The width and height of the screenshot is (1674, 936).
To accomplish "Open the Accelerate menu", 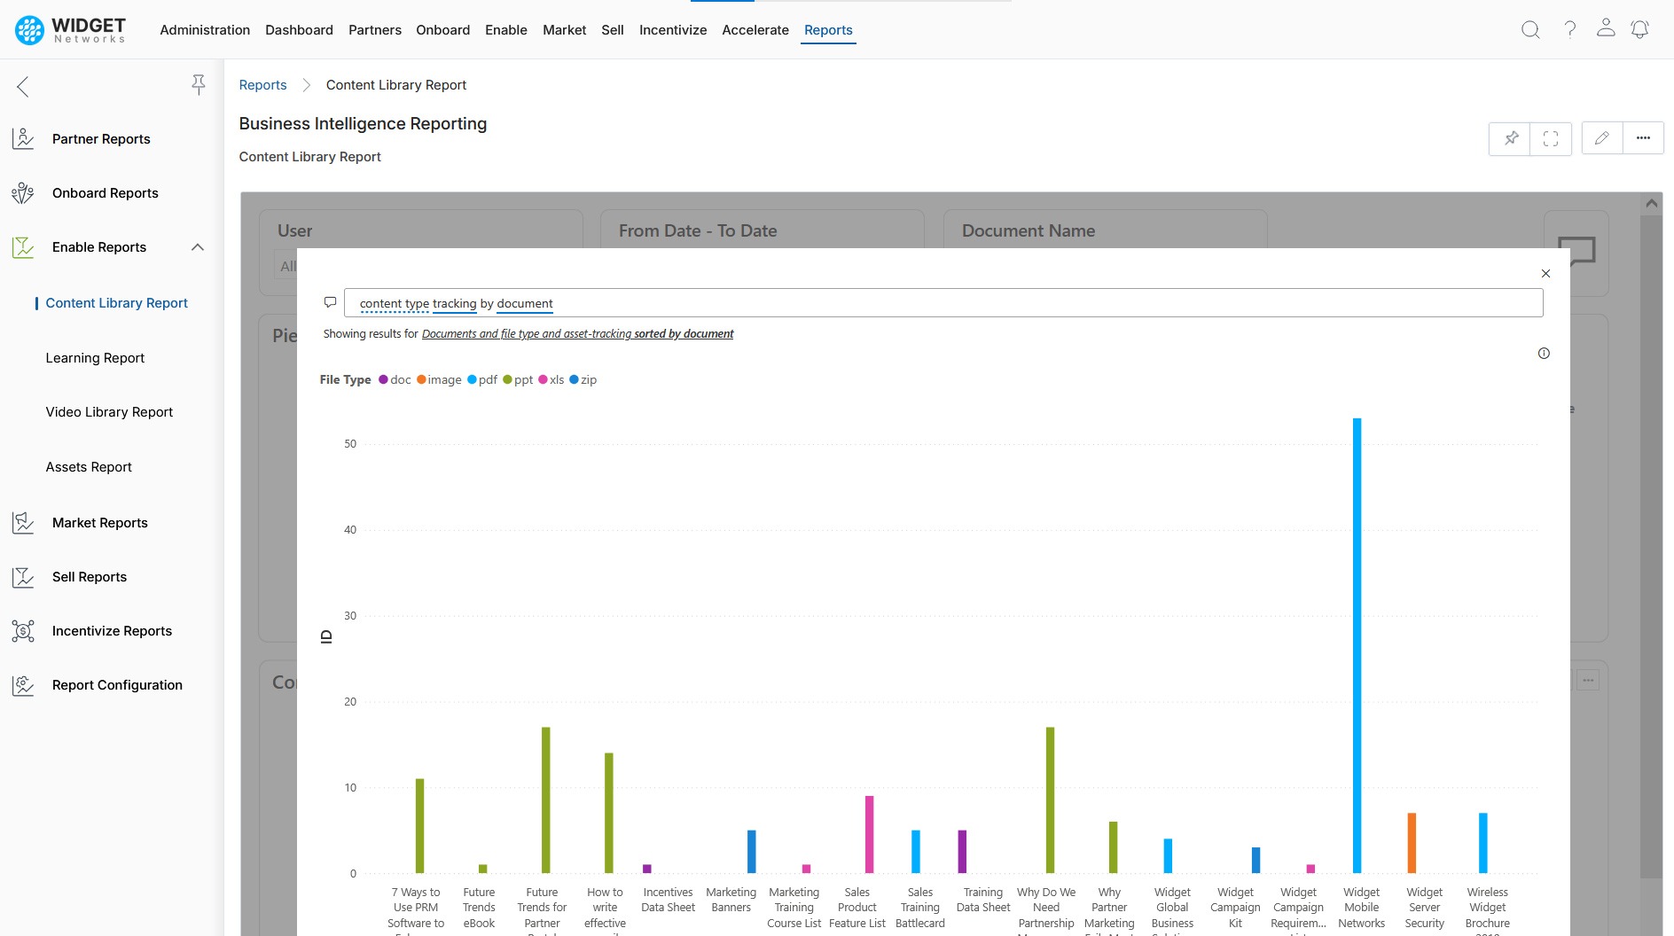I will coord(755,30).
